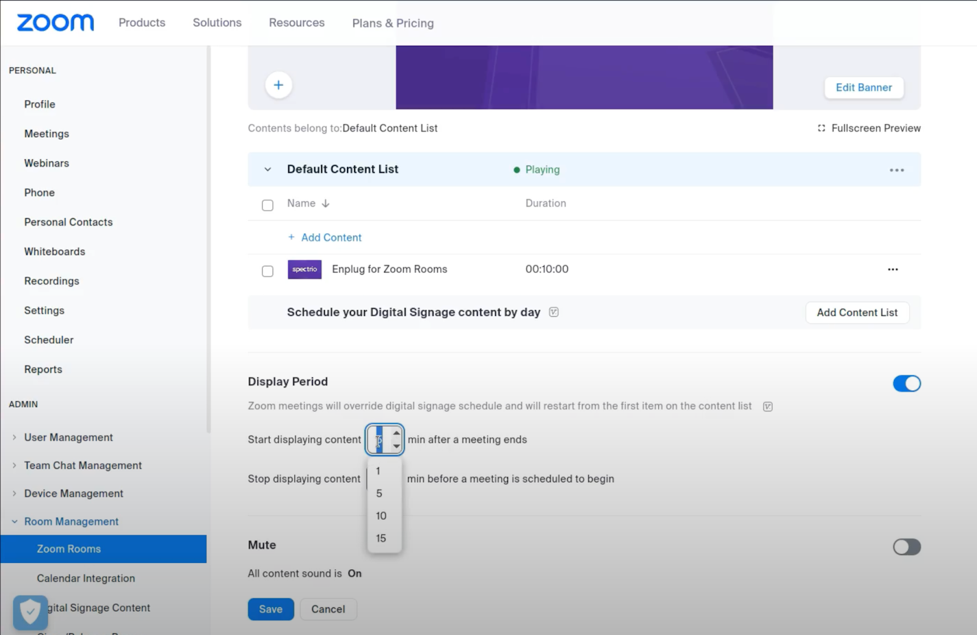Open Plans & Pricing
977x635 pixels.
click(x=393, y=23)
